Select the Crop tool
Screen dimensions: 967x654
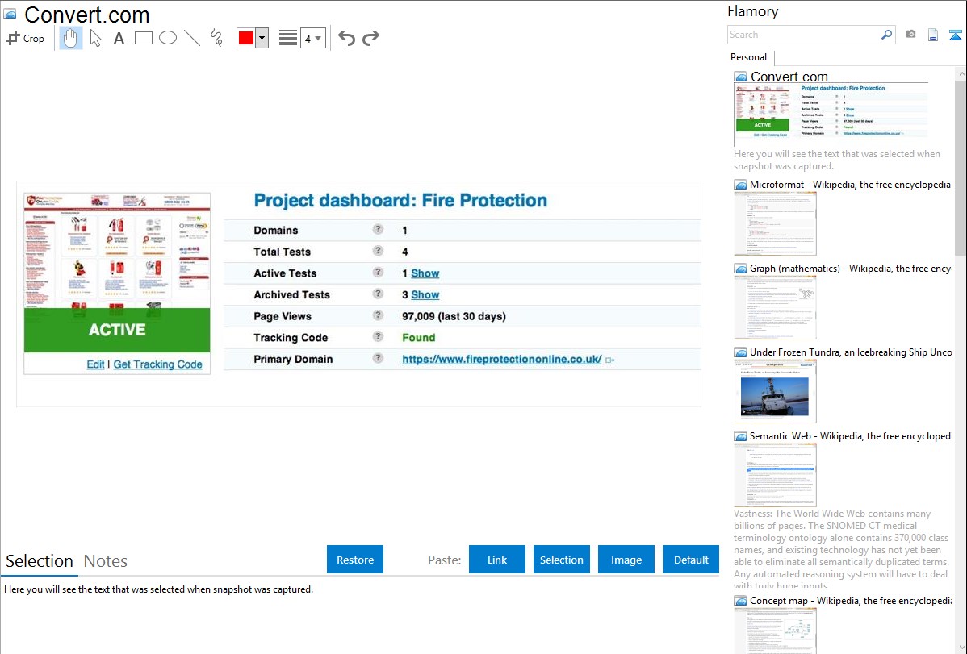(x=25, y=38)
